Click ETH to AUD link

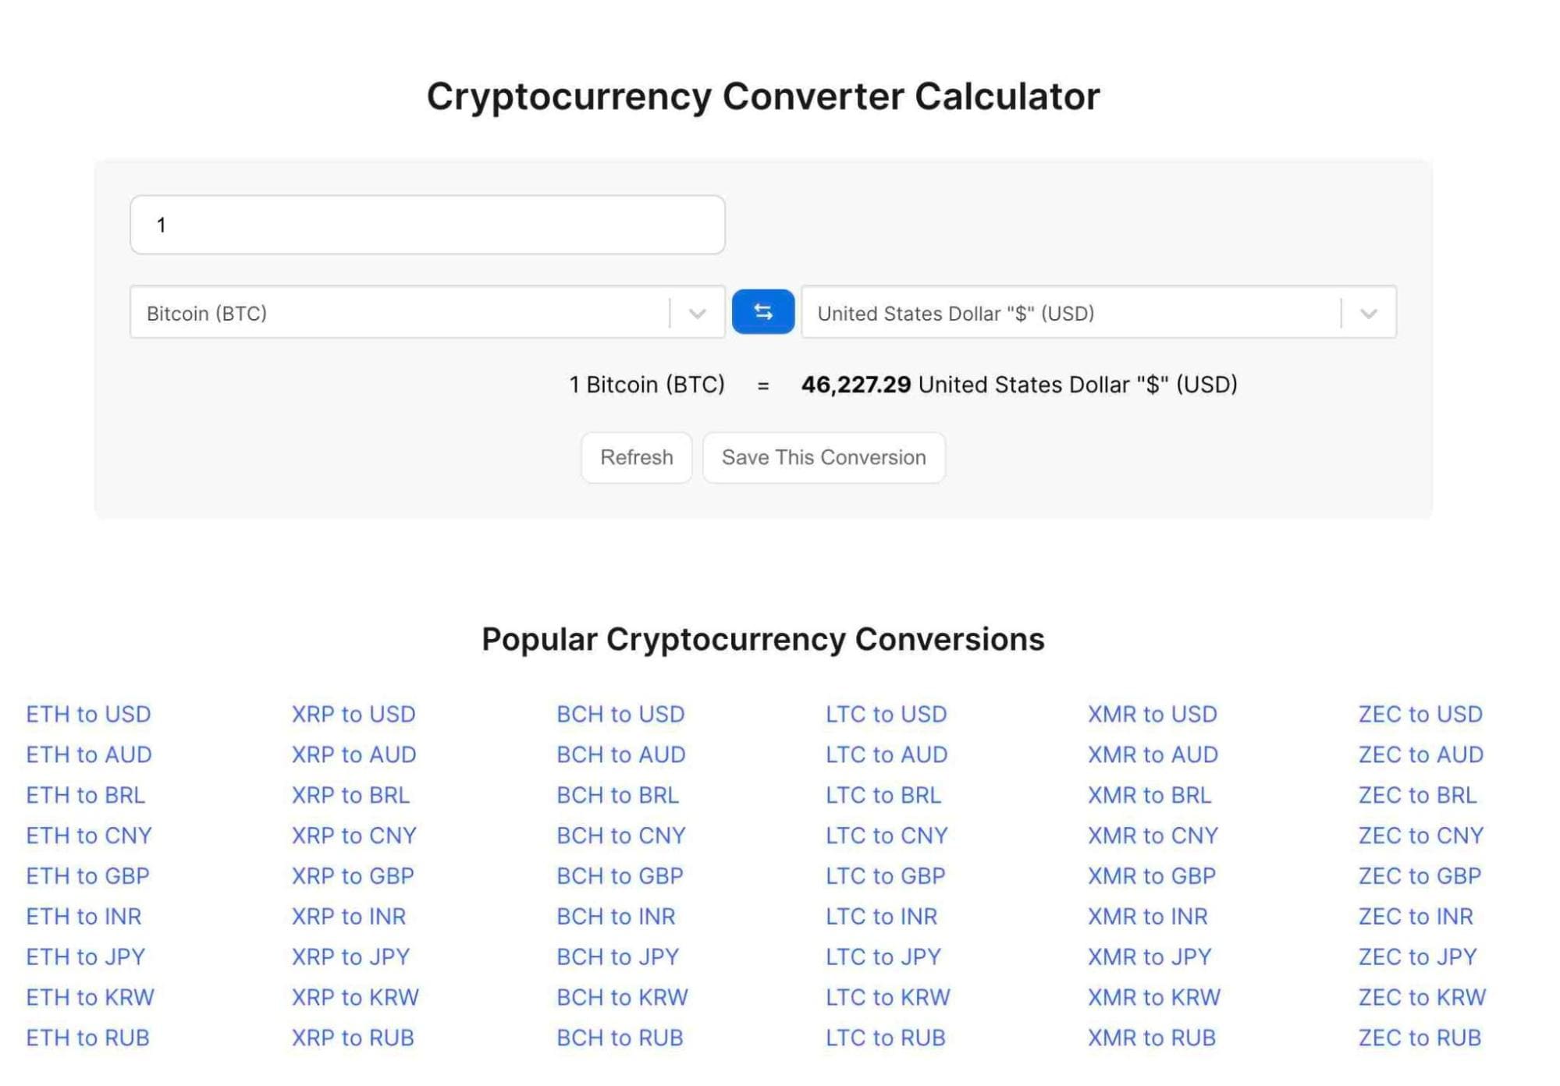pyautogui.click(x=89, y=753)
